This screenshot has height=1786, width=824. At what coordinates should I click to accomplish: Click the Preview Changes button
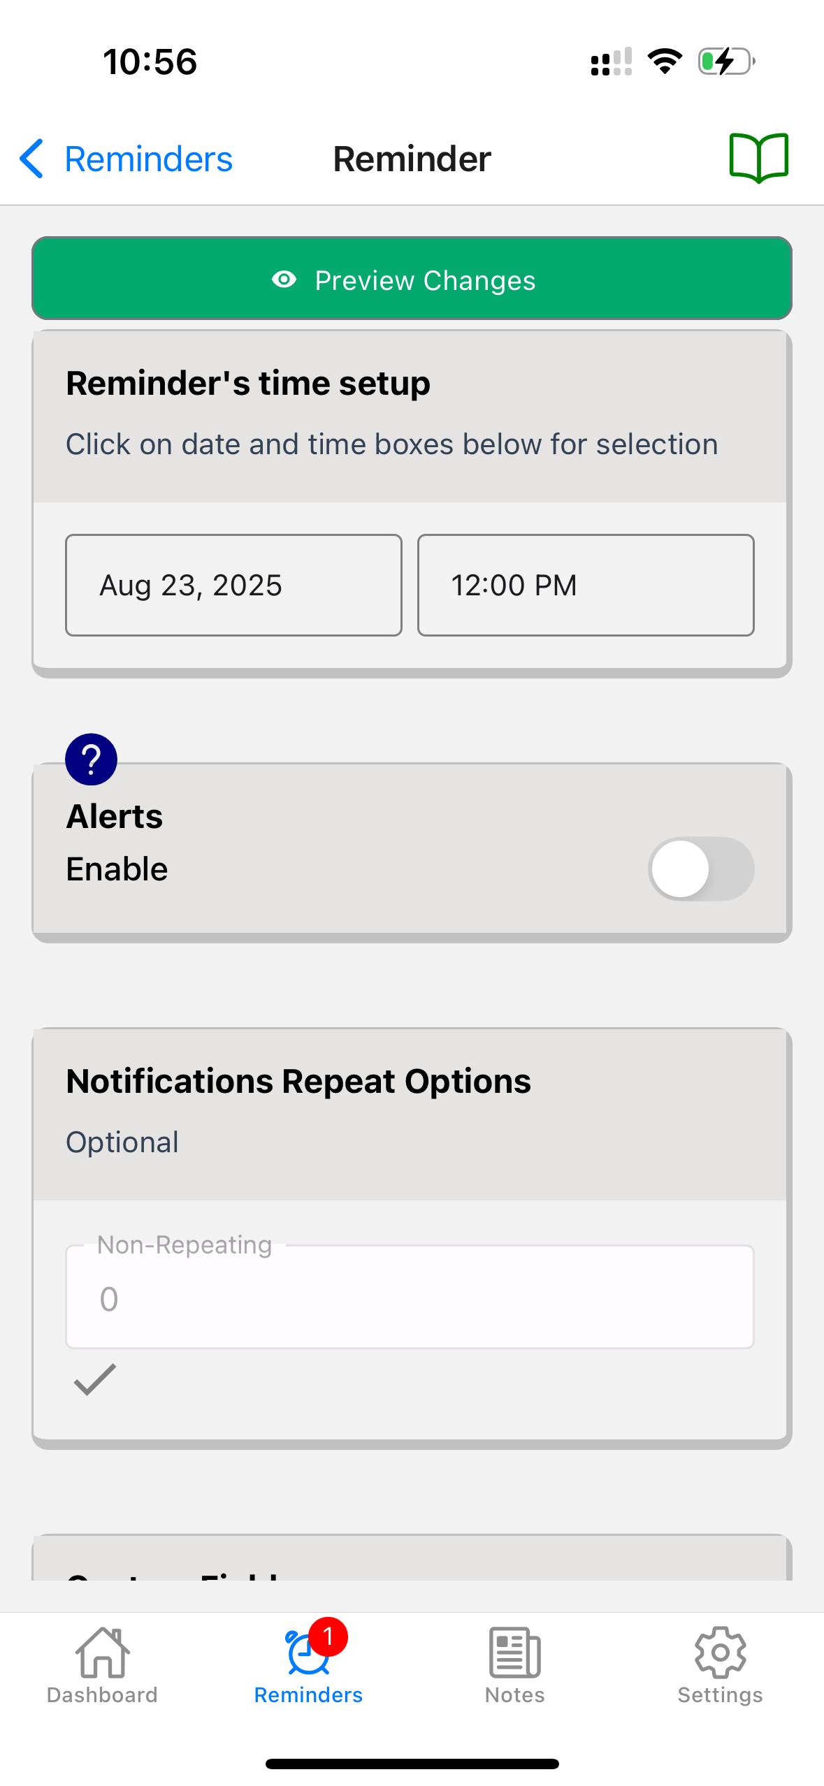[x=412, y=279]
